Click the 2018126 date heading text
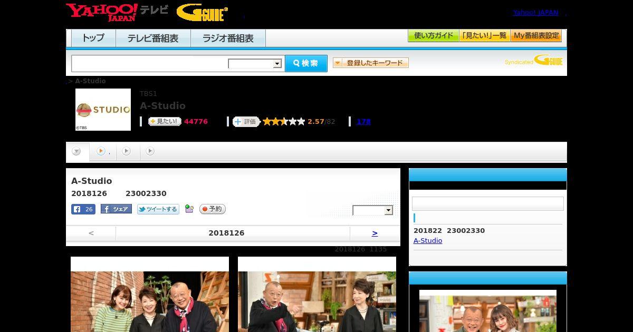This screenshot has width=633, height=332. [227, 233]
